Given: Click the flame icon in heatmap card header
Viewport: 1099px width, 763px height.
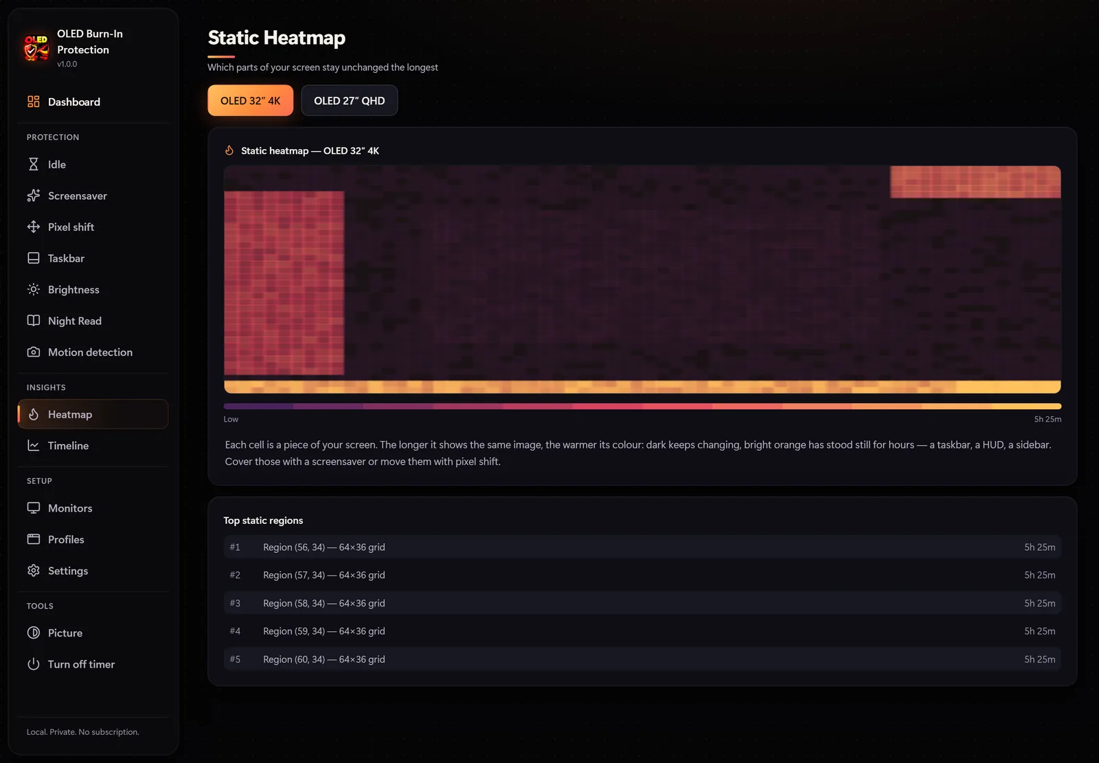Looking at the screenshot, I should pos(229,150).
